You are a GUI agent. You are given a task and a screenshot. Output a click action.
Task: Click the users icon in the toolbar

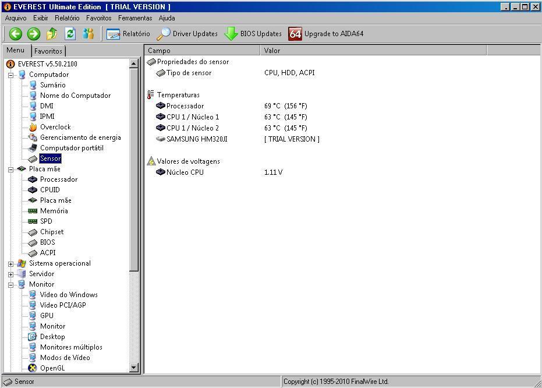pyautogui.click(x=88, y=34)
